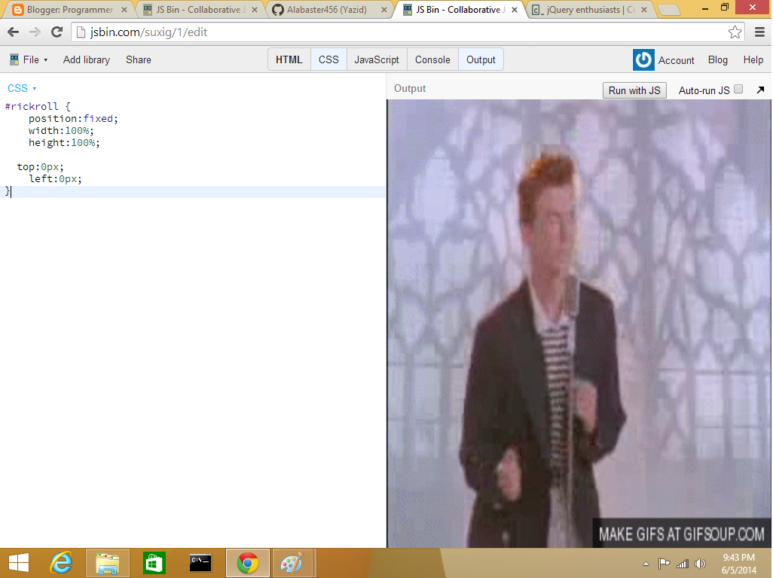Close the active JS Bin tab
The width and height of the screenshot is (773, 578).
tap(514, 10)
